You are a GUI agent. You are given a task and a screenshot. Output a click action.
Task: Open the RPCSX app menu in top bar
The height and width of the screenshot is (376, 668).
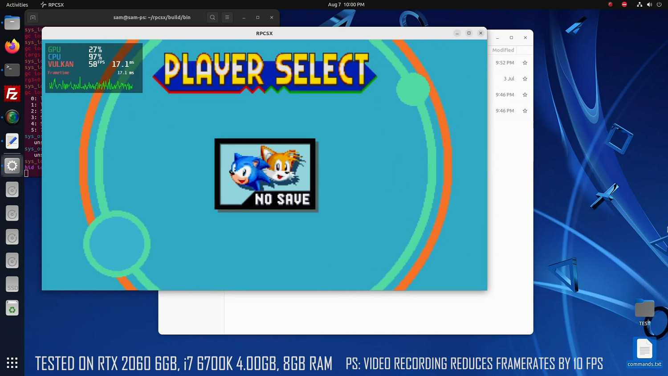pos(52,4)
